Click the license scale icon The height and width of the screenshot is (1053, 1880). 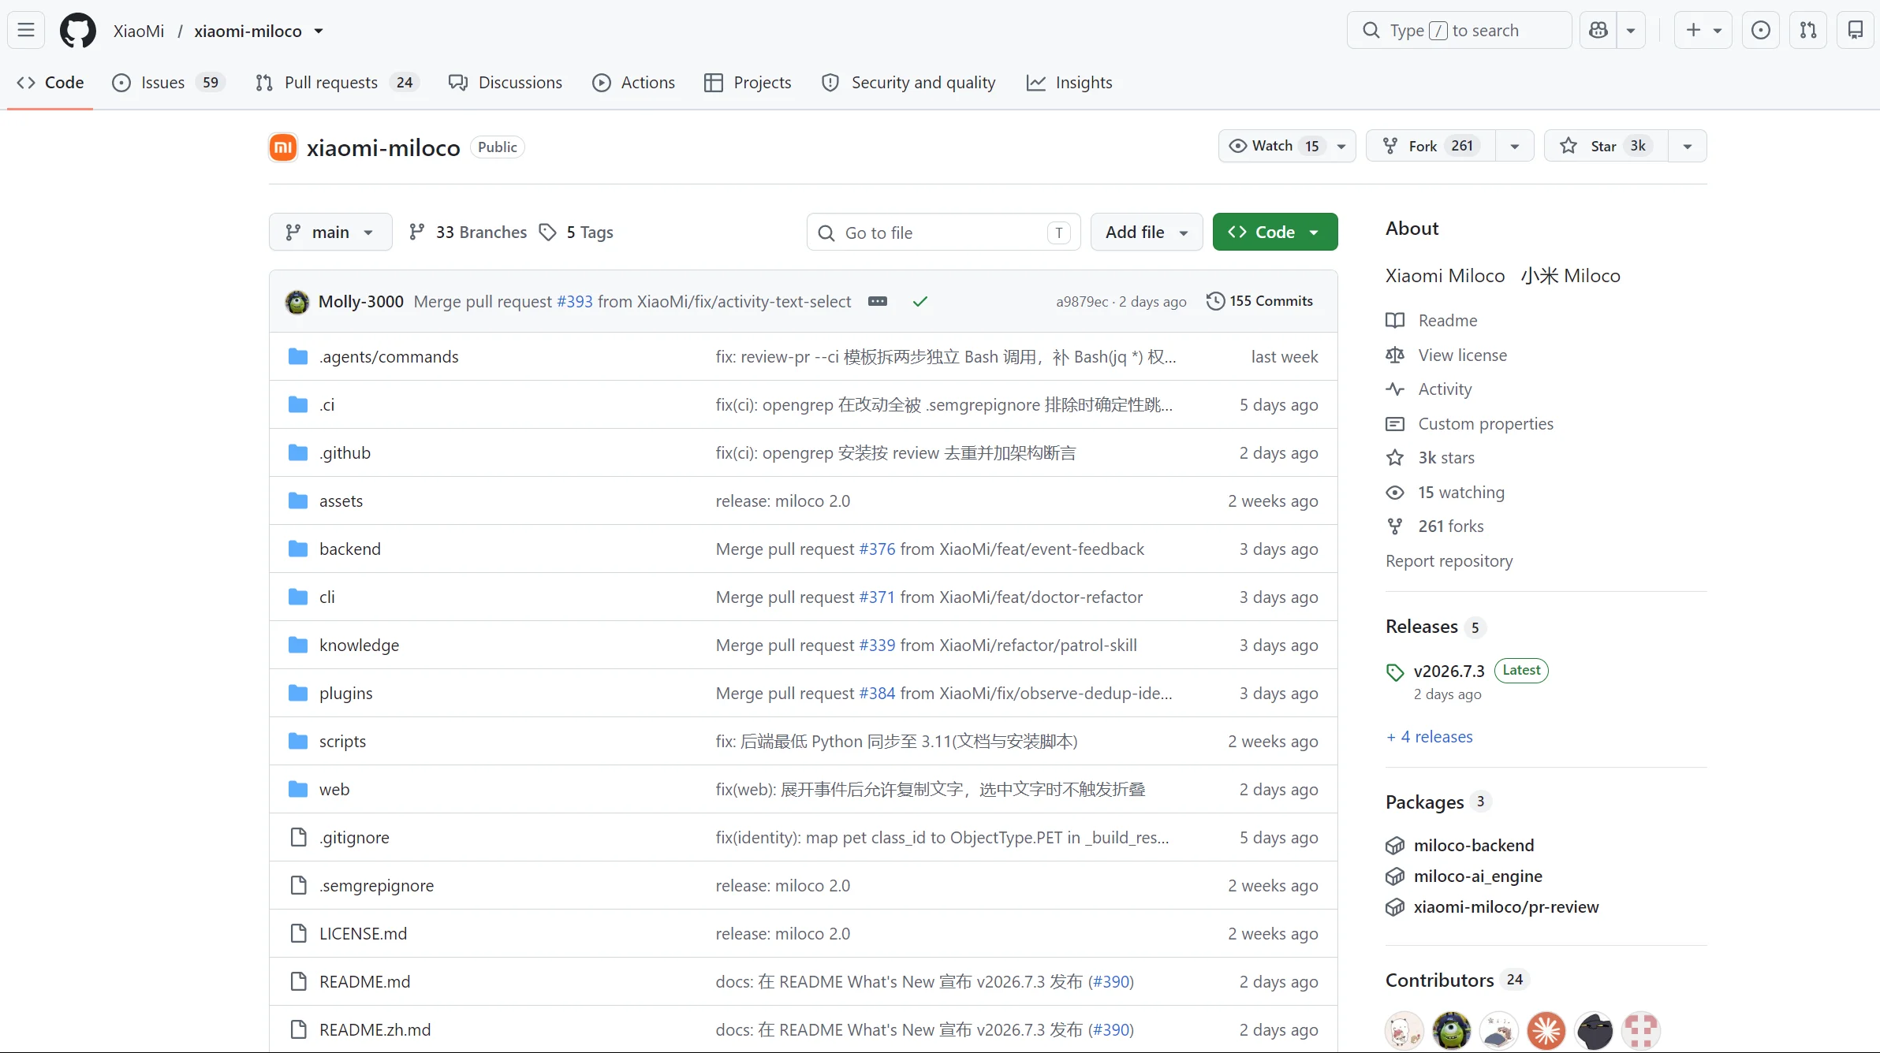pyautogui.click(x=1395, y=355)
